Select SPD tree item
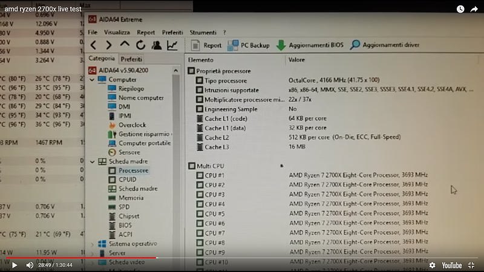Image resolution: width=484 pixels, height=272 pixels. point(119,207)
